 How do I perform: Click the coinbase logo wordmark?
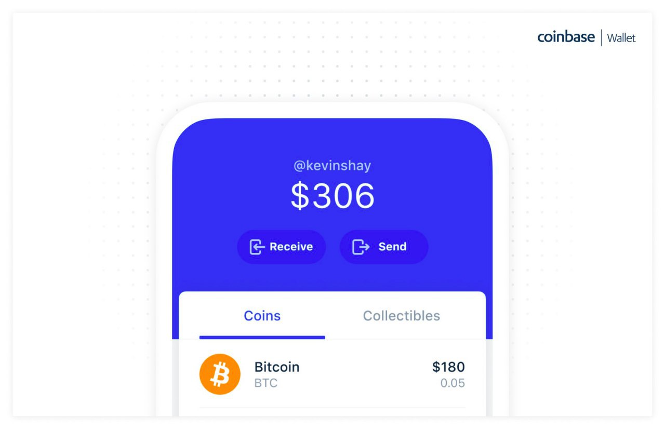(566, 37)
